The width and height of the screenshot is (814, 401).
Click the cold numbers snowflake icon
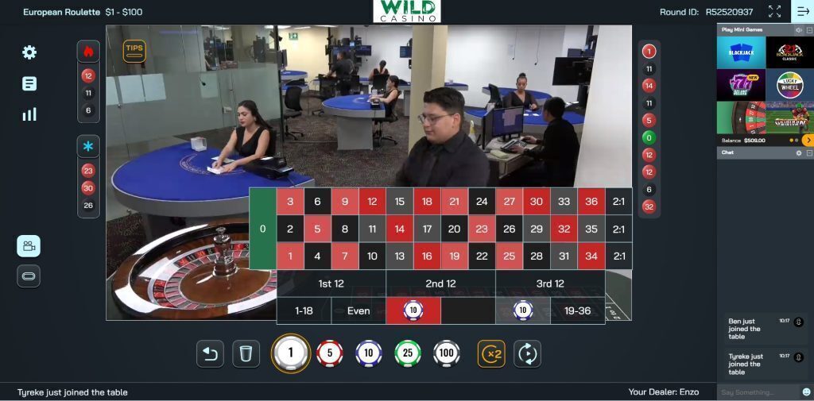point(88,146)
